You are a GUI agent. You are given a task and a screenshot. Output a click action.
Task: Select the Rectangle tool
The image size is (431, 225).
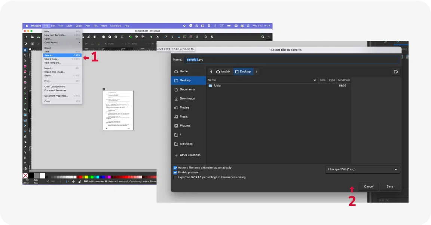pyautogui.click(x=25, y=66)
